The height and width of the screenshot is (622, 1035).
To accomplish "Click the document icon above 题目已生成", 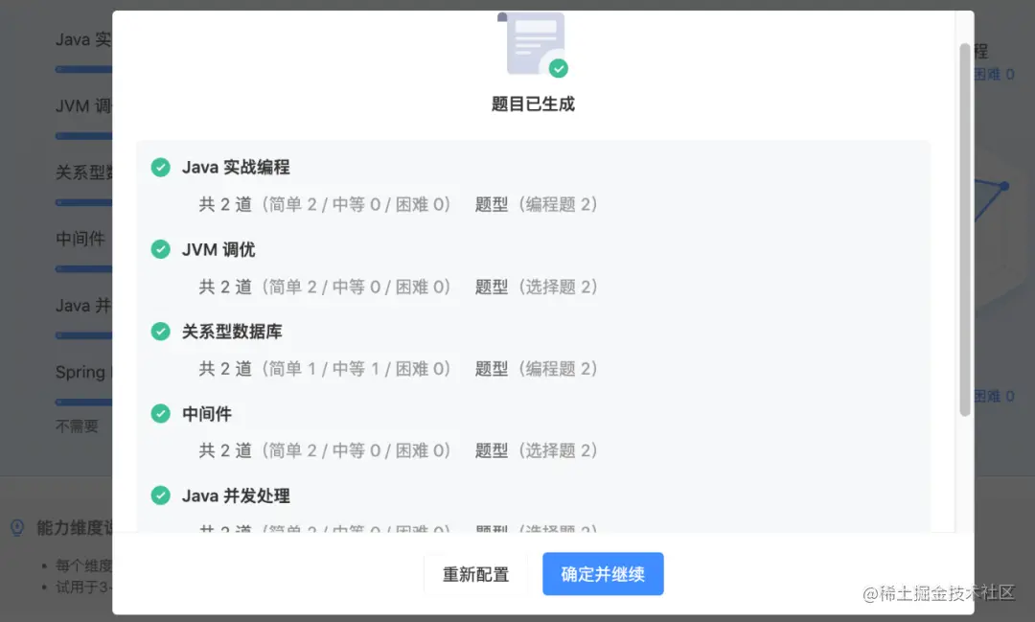I will tap(532, 42).
